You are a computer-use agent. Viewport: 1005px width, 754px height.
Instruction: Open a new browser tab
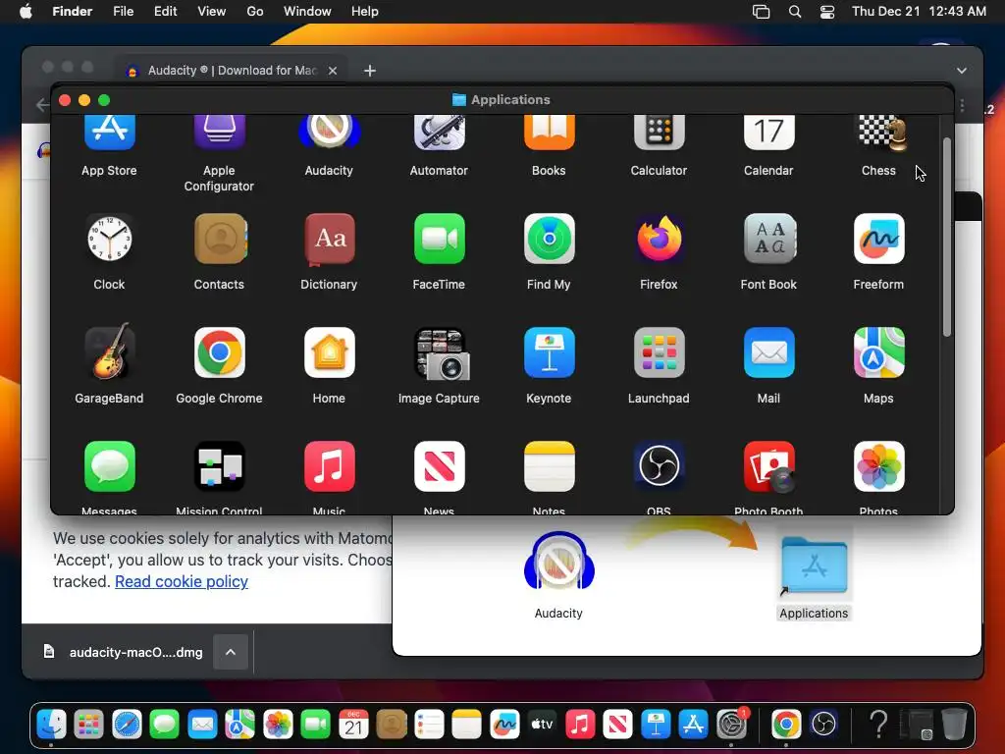(x=370, y=71)
